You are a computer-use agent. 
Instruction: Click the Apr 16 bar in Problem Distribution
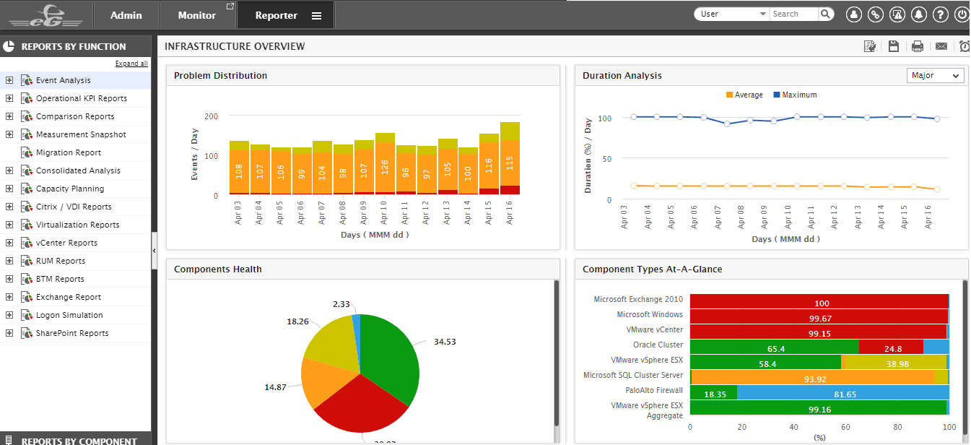pyautogui.click(x=510, y=158)
